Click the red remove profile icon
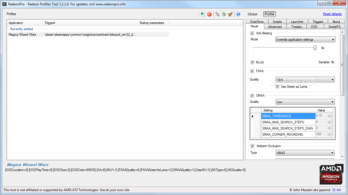This screenshot has height=195, width=348. pos(209,14)
